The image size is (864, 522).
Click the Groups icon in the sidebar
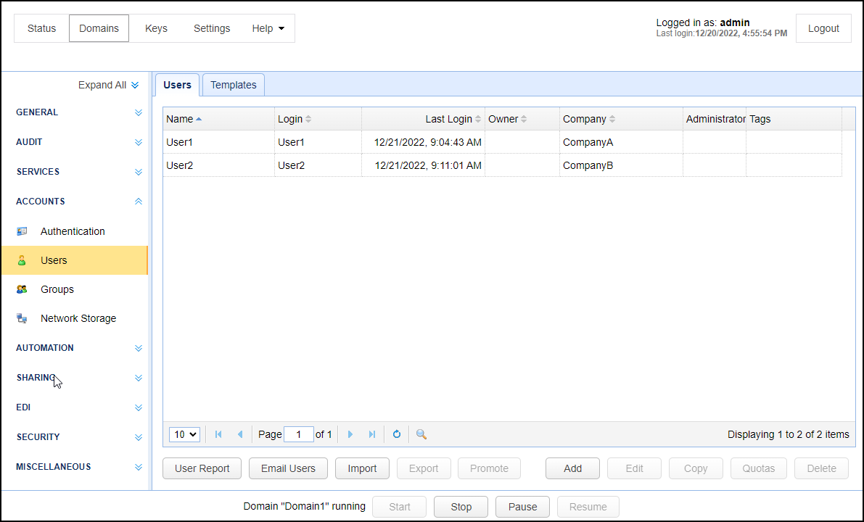click(22, 289)
